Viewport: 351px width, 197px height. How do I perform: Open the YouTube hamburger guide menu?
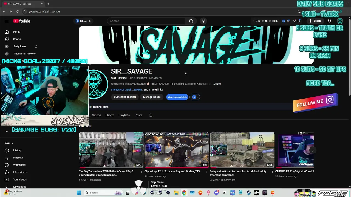(7, 21)
